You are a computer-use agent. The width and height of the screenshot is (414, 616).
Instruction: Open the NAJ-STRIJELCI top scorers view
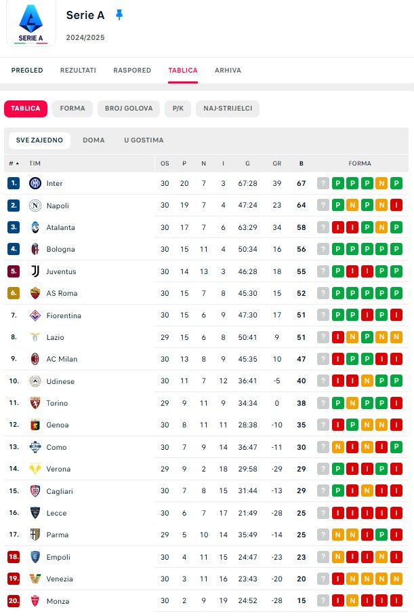pyautogui.click(x=227, y=109)
